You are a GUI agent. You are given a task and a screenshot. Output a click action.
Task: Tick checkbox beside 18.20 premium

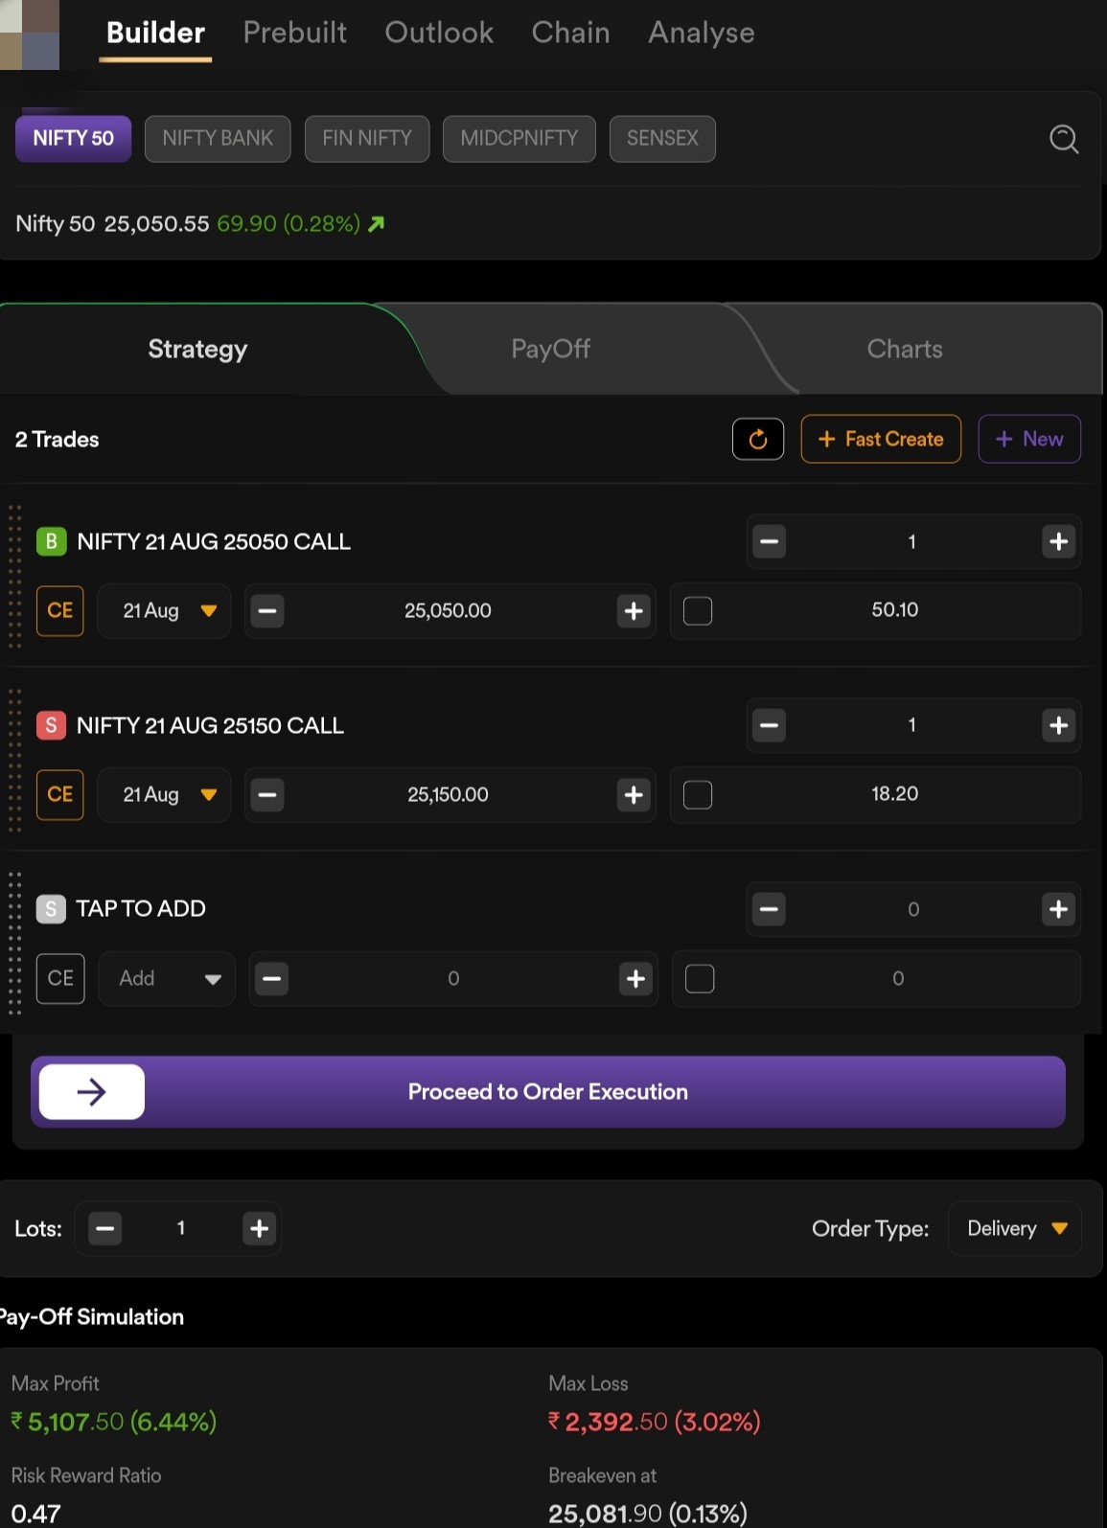(698, 794)
